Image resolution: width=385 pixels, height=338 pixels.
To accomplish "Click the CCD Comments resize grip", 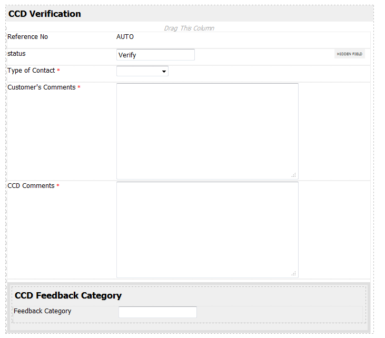I will click(294, 273).
